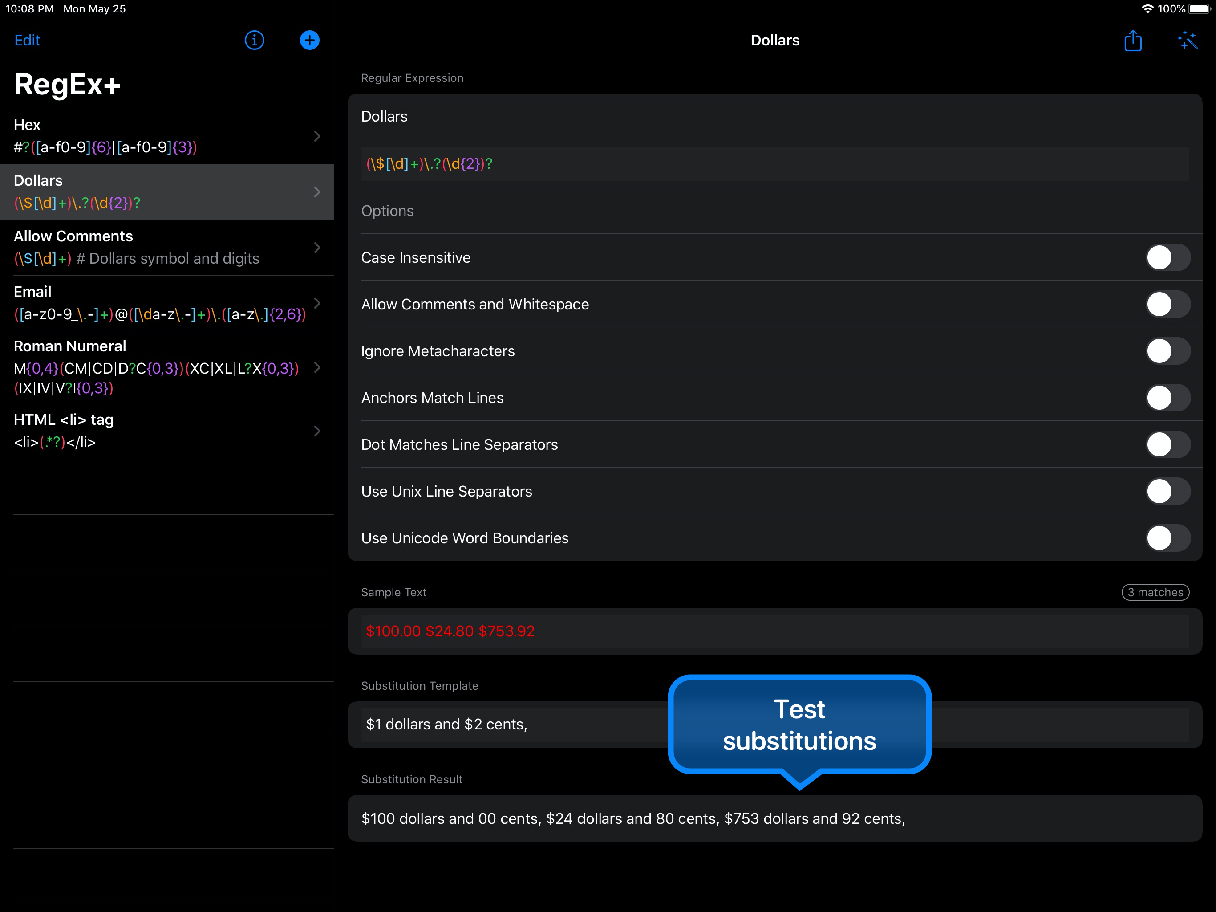Screen dimensions: 1216x912
Task: Toggle the Case Insensitive switch
Action: [x=1167, y=257]
